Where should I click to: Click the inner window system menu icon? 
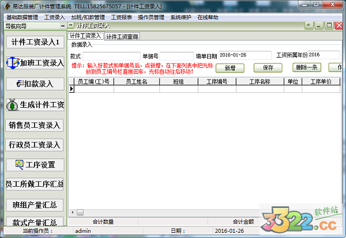point(70,25)
